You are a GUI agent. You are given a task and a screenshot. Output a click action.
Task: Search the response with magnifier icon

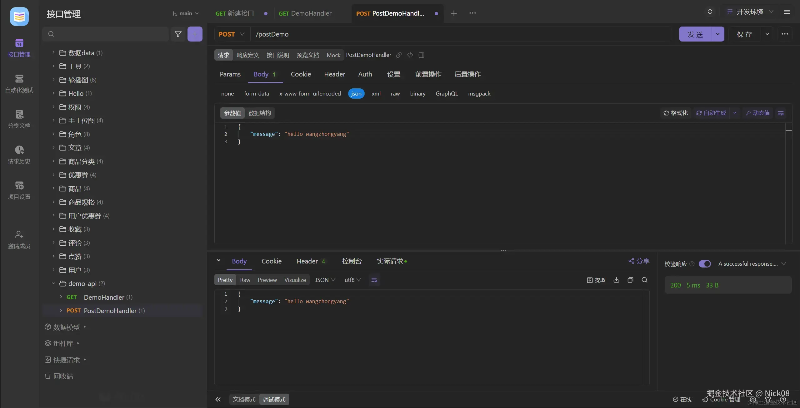tap(644, 280)
